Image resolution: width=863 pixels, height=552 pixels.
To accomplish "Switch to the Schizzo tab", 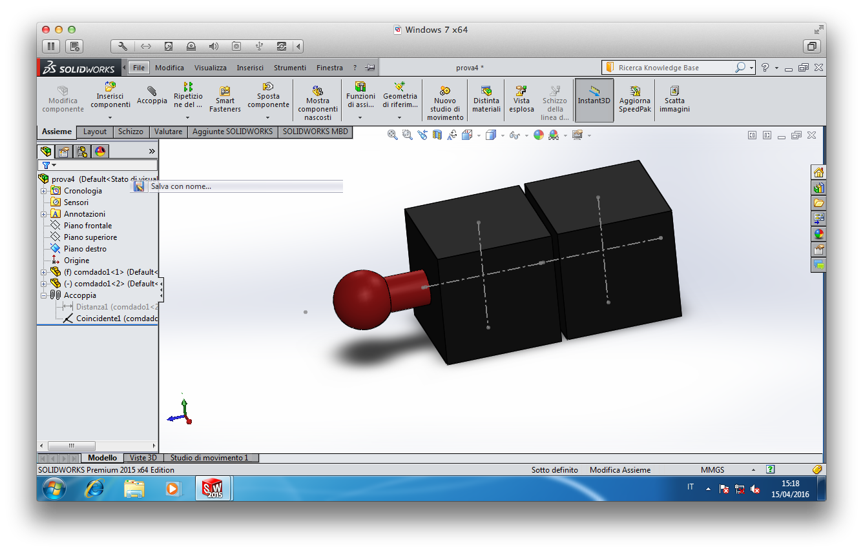I will pos(130,132).
